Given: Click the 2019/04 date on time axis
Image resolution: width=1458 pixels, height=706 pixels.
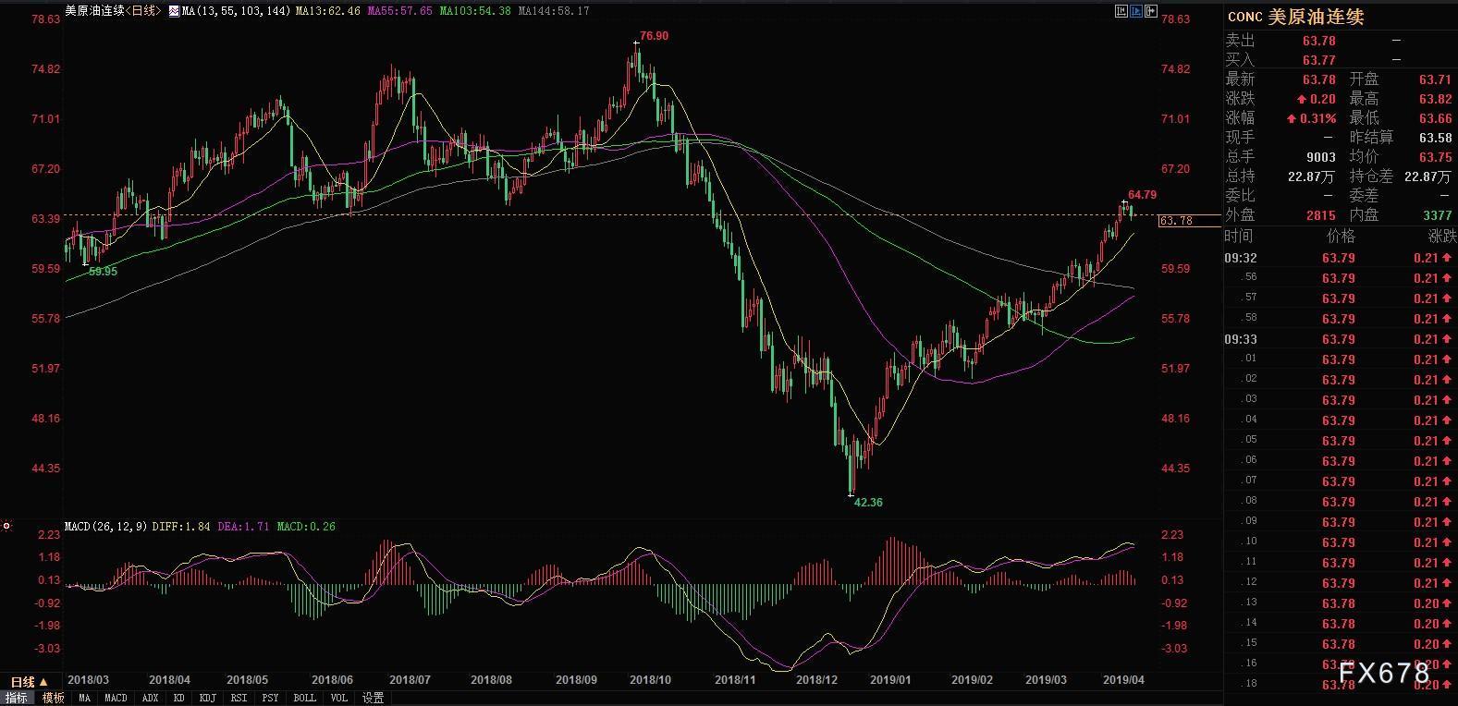Looking at the screenshot, I should point(1124,680).
